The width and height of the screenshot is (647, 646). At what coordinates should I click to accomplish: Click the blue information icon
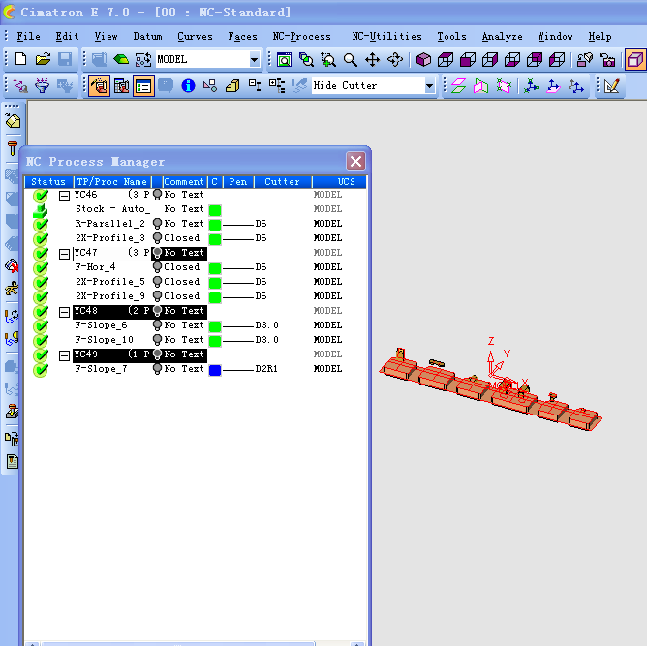(188, 86)
